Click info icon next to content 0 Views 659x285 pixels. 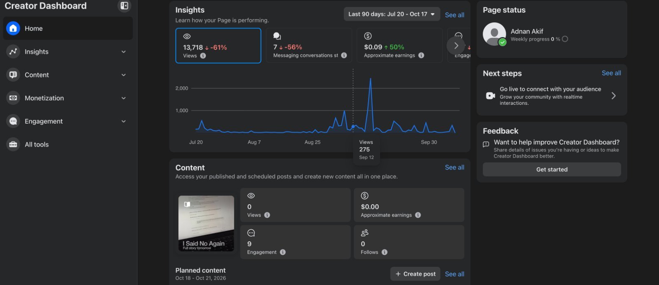pyautogui.click(x=267, y=215)
